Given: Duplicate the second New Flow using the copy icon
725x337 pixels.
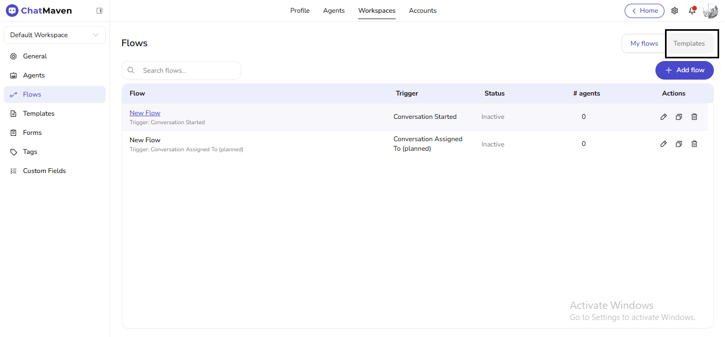Looking at the screenshot, I should (x=679, y=144).
